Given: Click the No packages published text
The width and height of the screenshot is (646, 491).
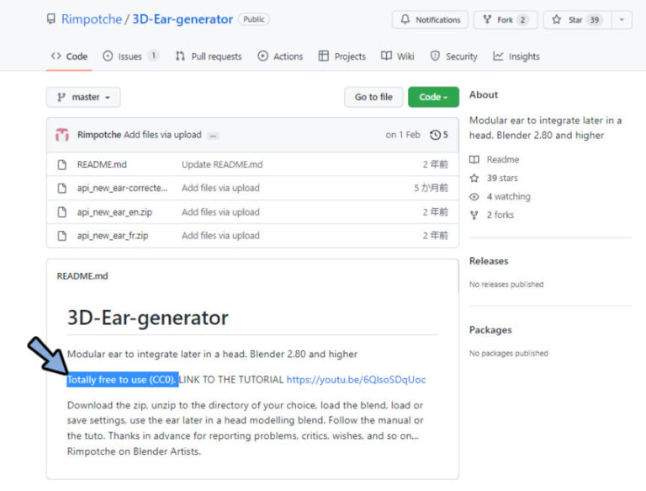Looking at the screenshot, I should point(509,353).
